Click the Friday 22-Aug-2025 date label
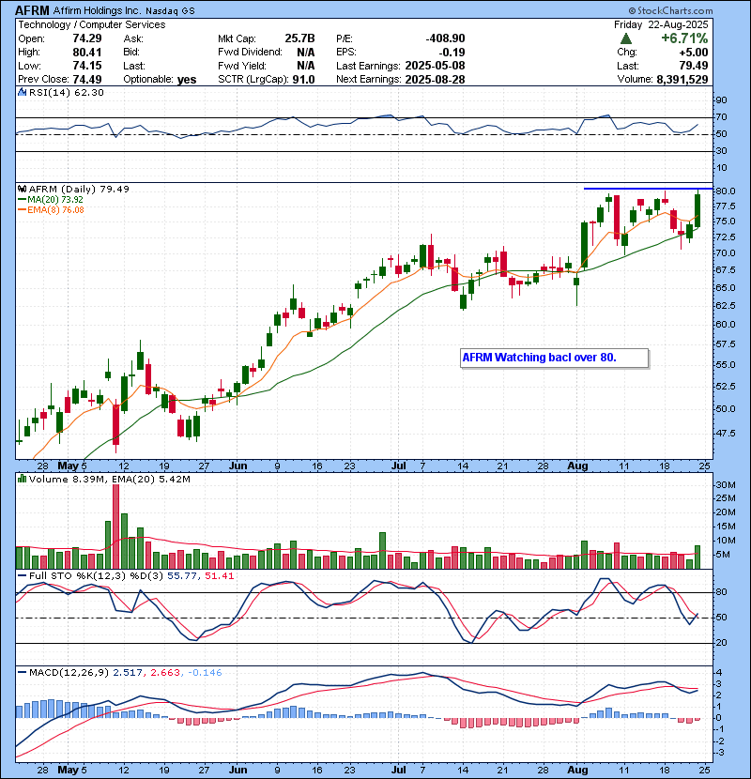 tap(661, 24)
